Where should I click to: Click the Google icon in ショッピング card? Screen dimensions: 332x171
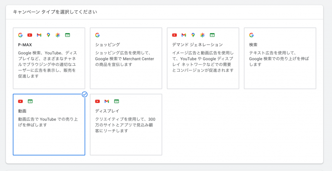click(97, 35)
